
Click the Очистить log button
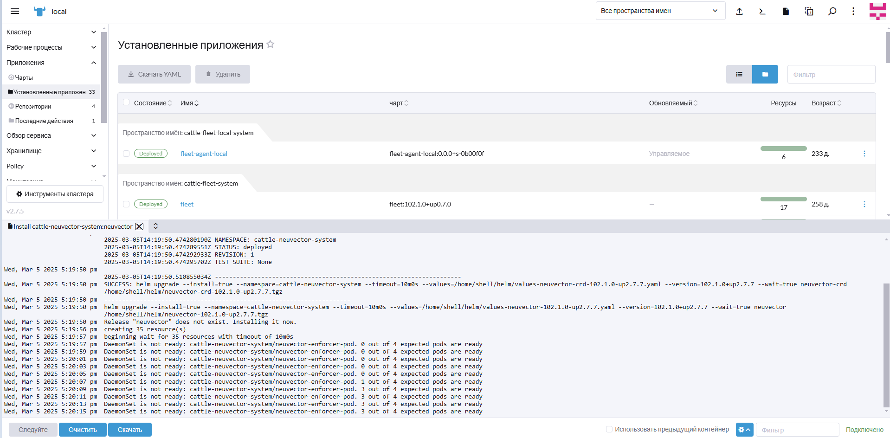(83, 430)
